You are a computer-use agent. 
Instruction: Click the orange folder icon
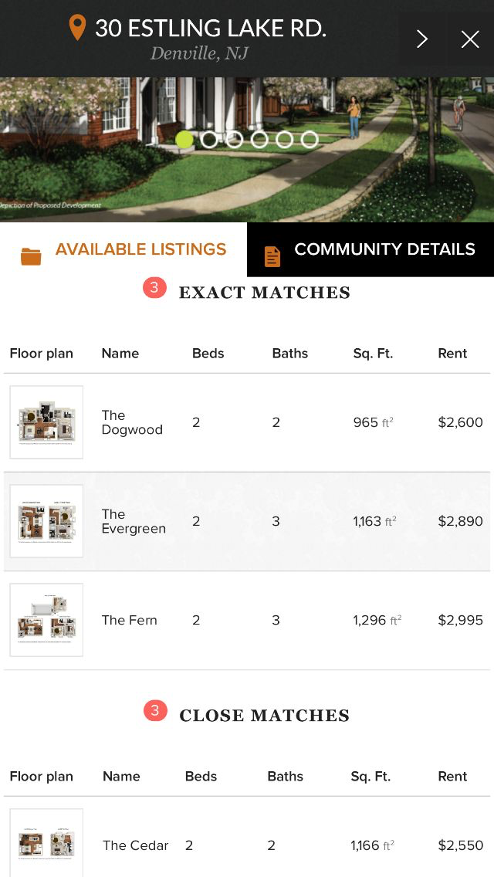(31, 256)
